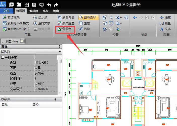Click the 修剪光栅 trim raster button
Viewport: 177px width, 126px height.
point(42,29)
